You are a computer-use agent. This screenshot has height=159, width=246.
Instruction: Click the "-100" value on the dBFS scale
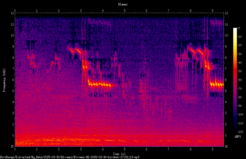(240, 115)
